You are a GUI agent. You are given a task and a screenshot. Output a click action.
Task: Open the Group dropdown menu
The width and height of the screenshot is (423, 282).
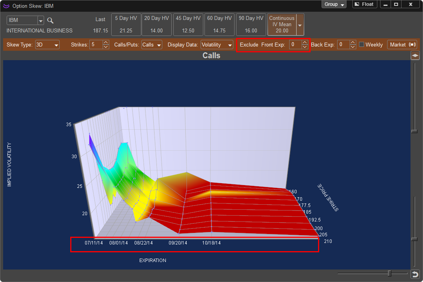[334, 4]
